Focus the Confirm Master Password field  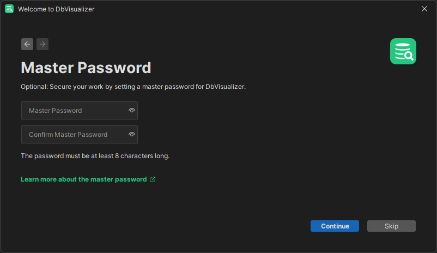coord(74,134)
